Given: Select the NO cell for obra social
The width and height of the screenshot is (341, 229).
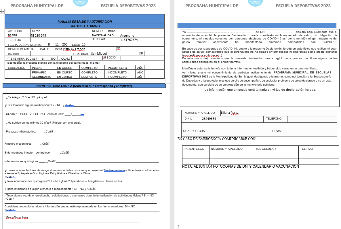Looking at the screenshot, I should click(x=53, y=58).
